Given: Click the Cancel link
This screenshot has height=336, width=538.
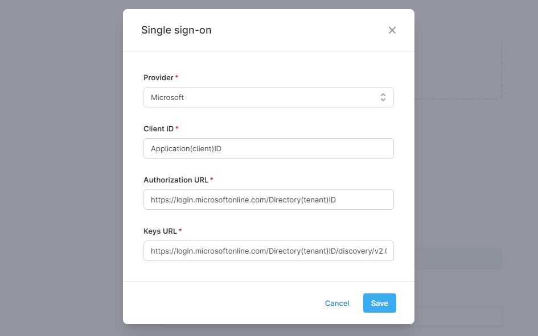Looking at the screenshot, I should [x=336, y=303].
